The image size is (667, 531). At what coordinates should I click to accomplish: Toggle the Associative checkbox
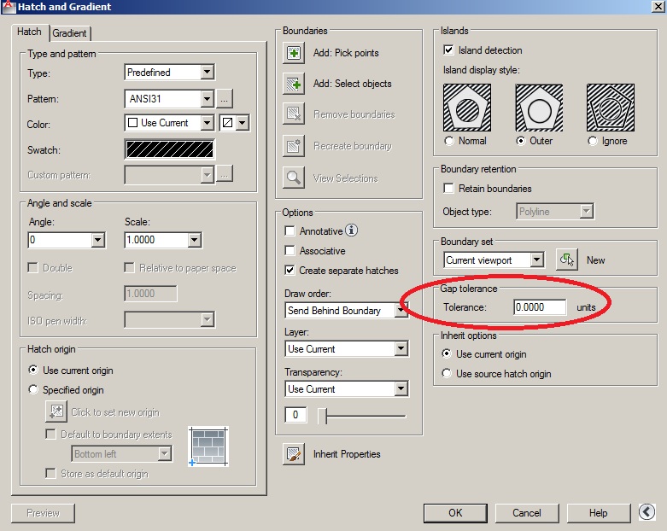coord(290,251)
